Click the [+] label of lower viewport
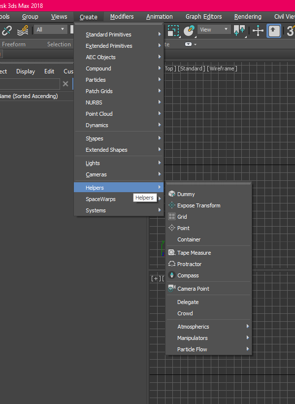 pos(156,278)
